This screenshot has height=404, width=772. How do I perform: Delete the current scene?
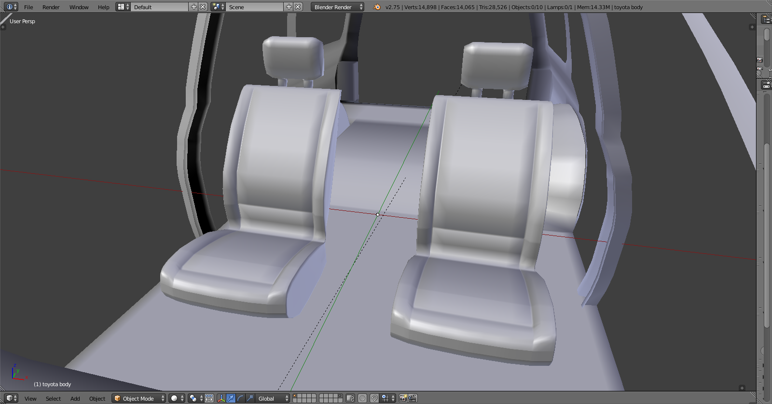point(298,7)
